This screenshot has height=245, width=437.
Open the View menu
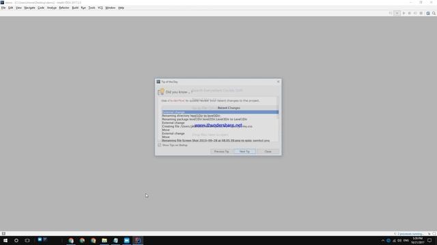click(18, 7)
